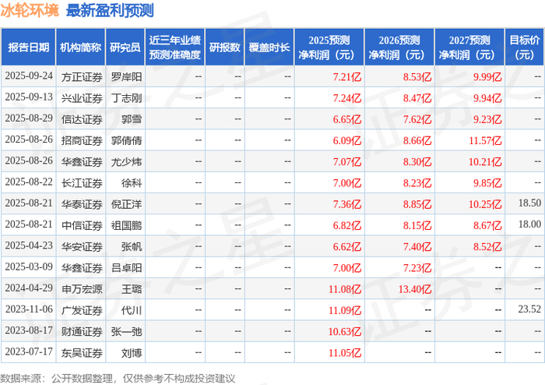The height and width of the screenshot is (385, 545).
Task: Select the date cell 2025-04-23
Action: point(29,245)
